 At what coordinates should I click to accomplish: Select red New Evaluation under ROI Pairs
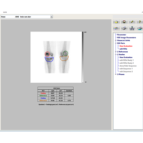(x=126, y=46)
